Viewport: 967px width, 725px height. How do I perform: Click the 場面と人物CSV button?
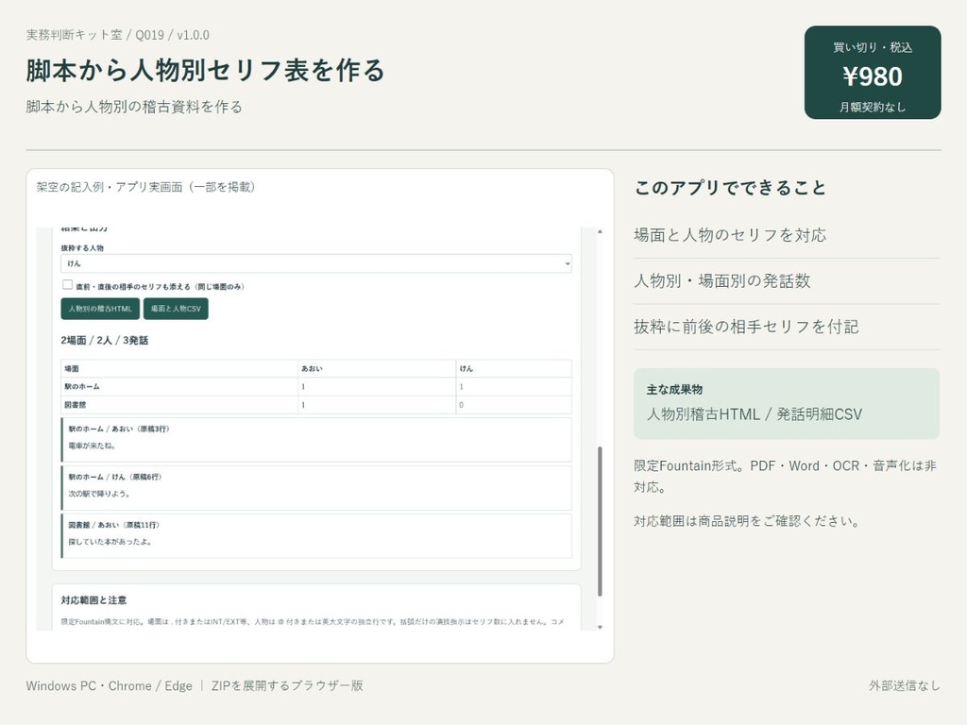pos(176,309)
